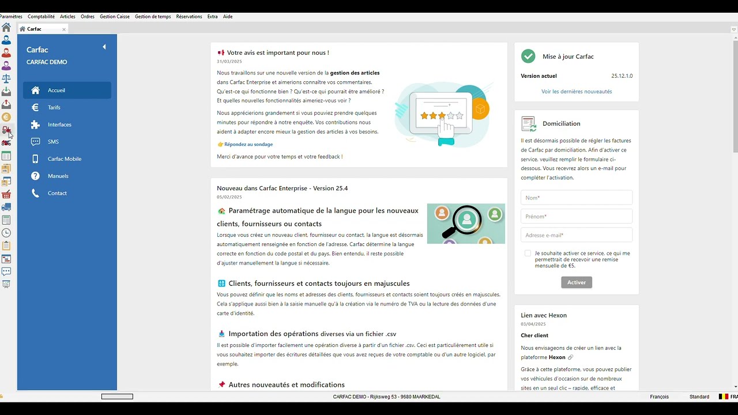Screen dimensions: 738x415
Task: Click the magnifying glass contacts illustration
Action: coord(466,224)
